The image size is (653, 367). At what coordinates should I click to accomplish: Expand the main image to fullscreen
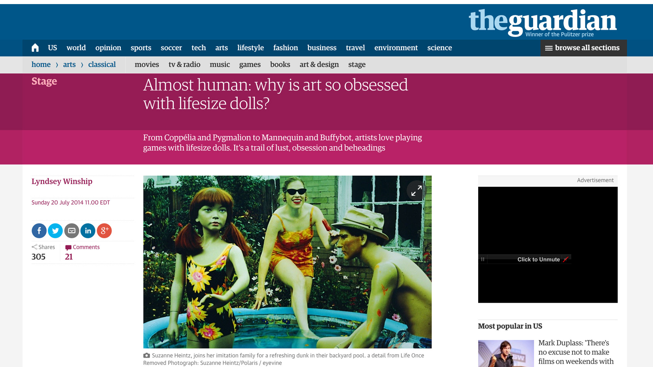(x=416, y=191)
